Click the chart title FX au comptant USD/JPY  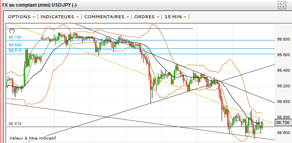(39, 5)
